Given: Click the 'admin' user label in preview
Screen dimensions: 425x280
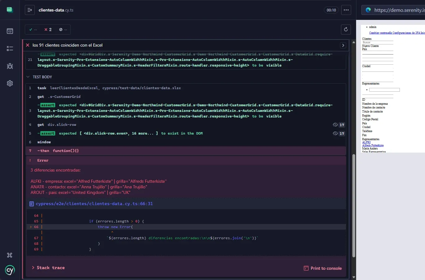Looking at the screenshot, I should [x=373, y=27].
